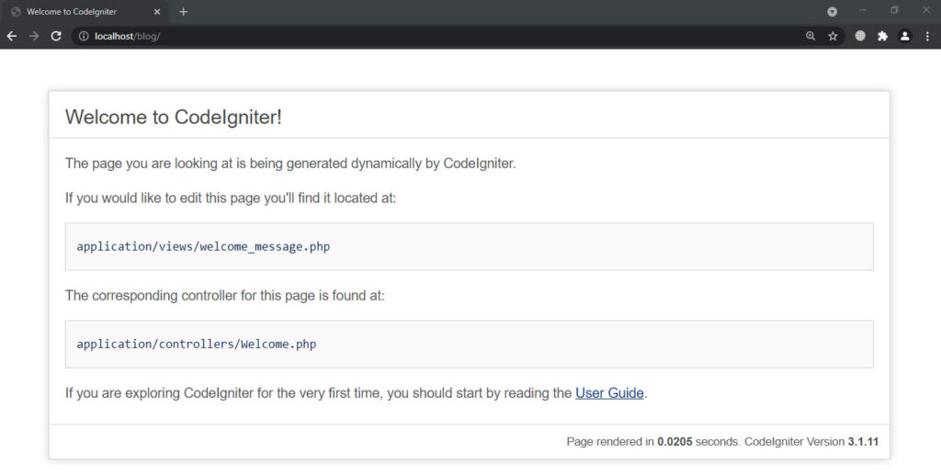941x476 pixels.
Task: Open the zoom magnifier in address bar
Action: (811, 36)
